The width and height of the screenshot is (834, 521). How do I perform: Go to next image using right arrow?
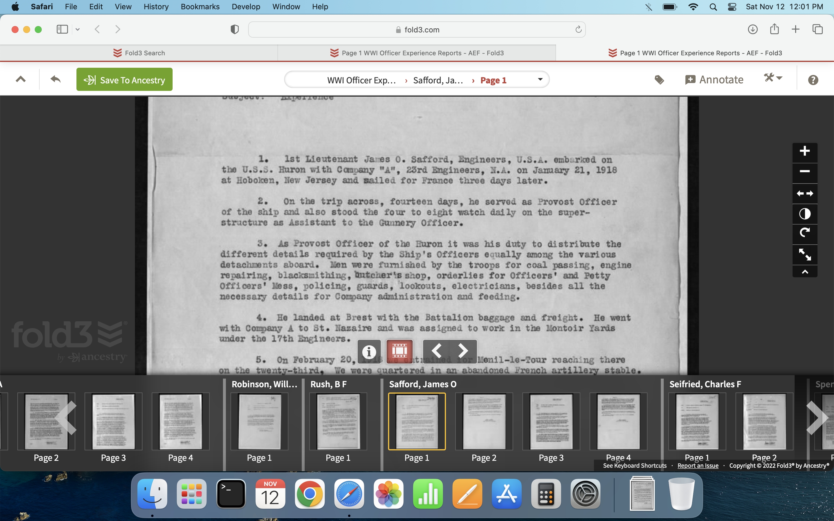(x=463, y=351)
